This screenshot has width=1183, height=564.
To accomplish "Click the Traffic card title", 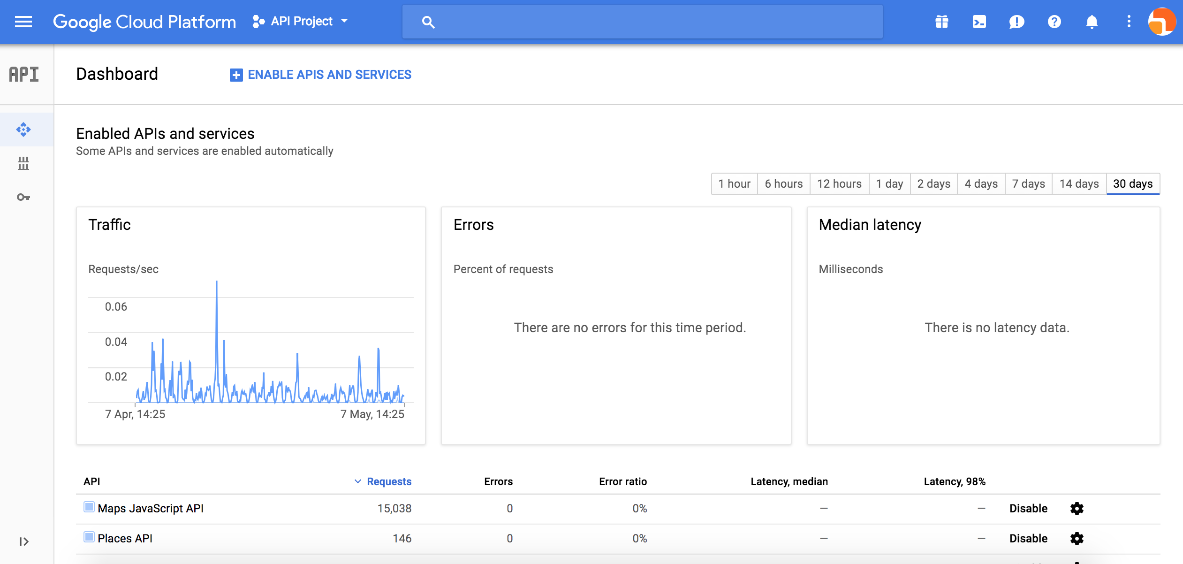I will [x=110, y=225].
